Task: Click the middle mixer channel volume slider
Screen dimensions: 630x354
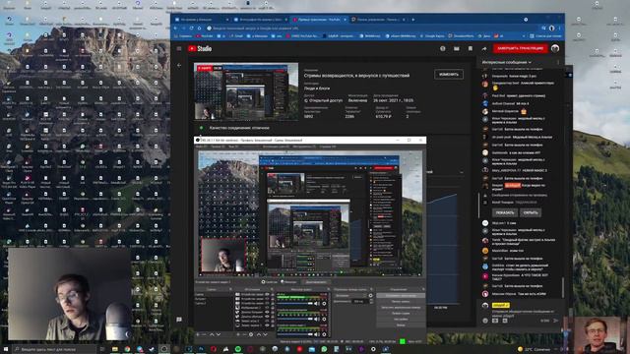Action: [294, 319]
